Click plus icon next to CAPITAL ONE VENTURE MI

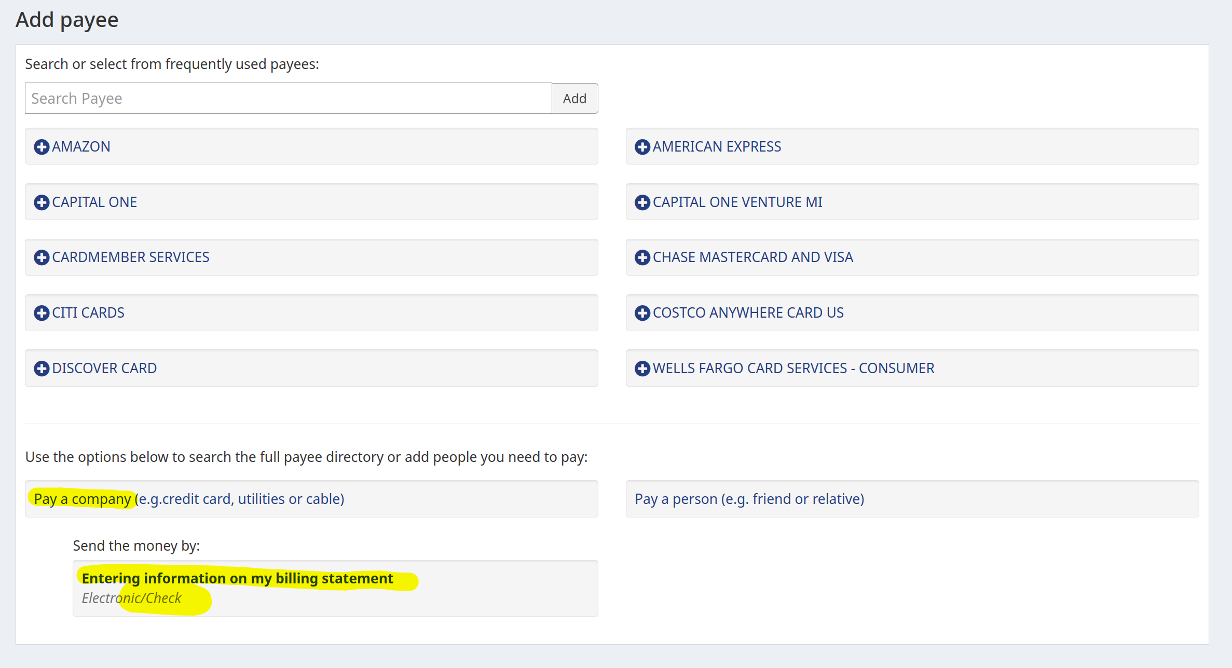tap(642, 202)
